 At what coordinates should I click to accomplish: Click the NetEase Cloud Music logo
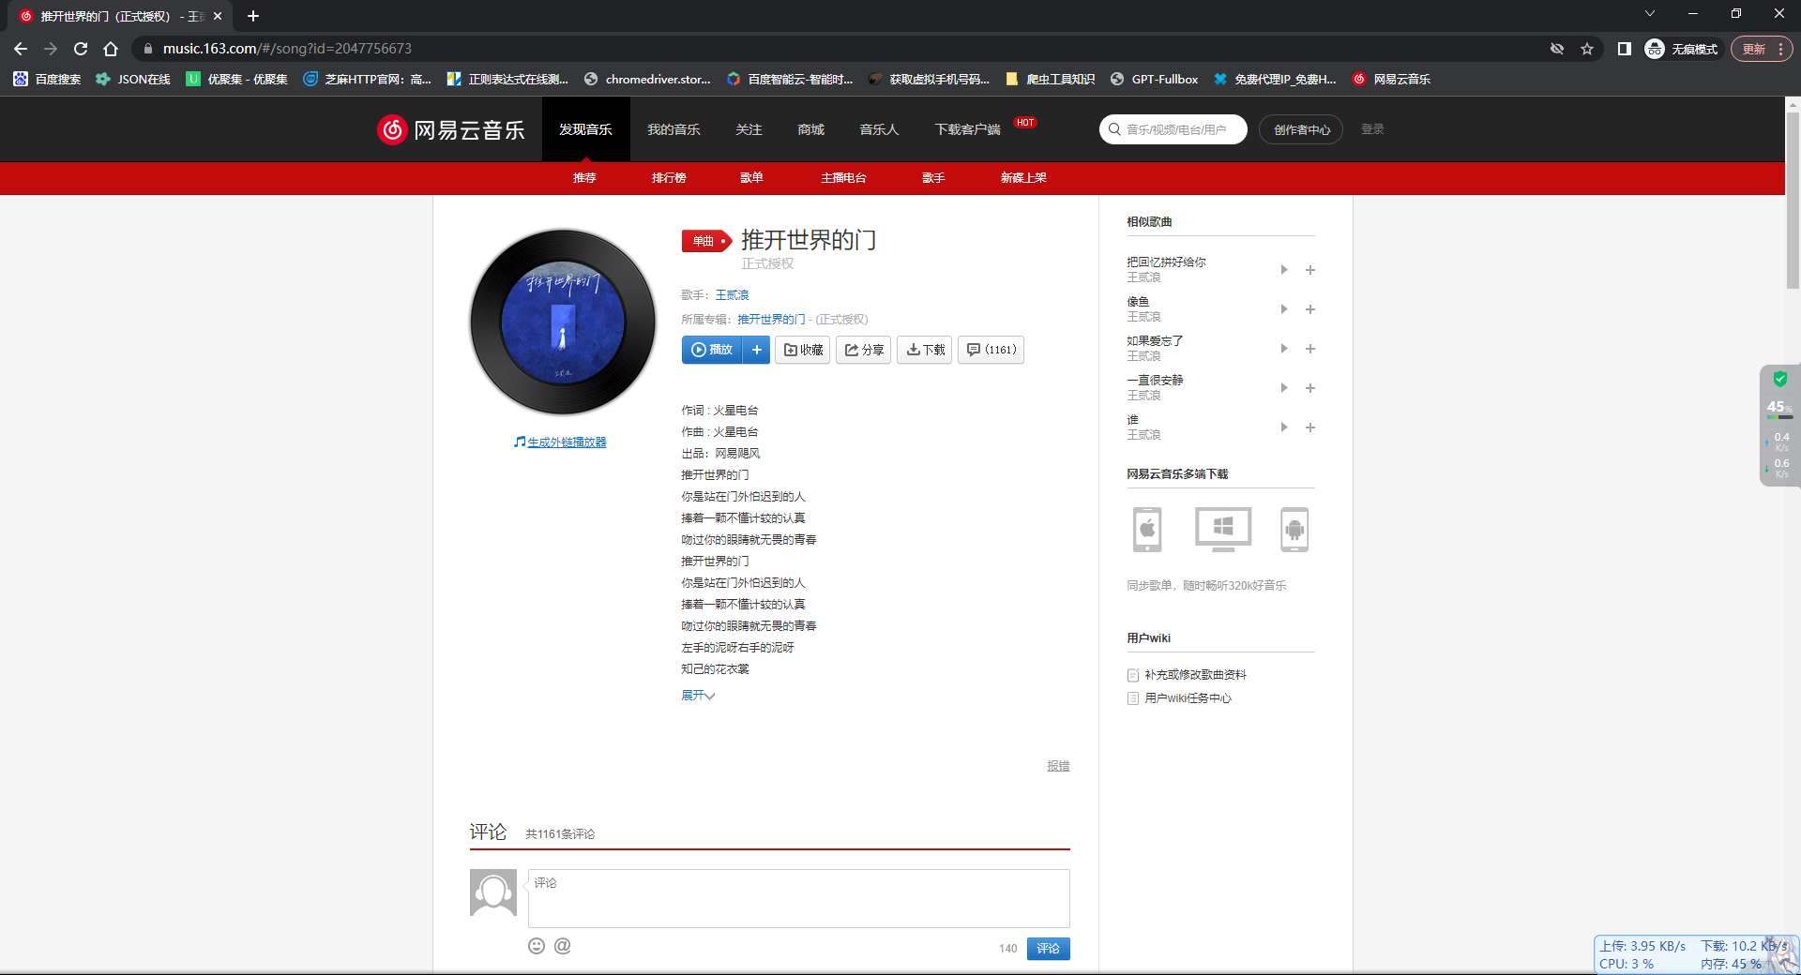[x=451, y=129]
